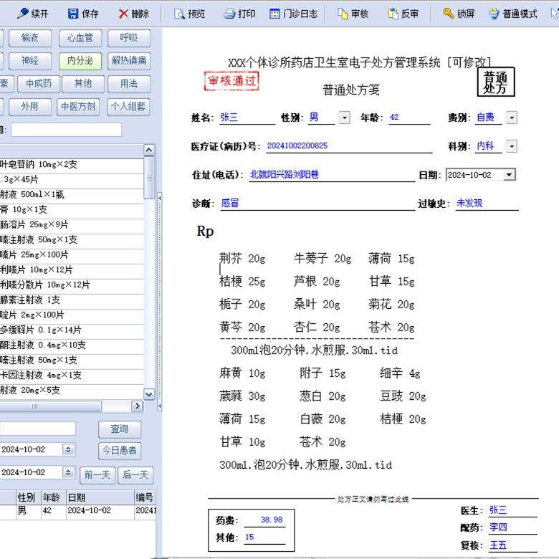Open the 科别 dropdown arrow
The height and width of the screenshot is (559, 559).
512,145
